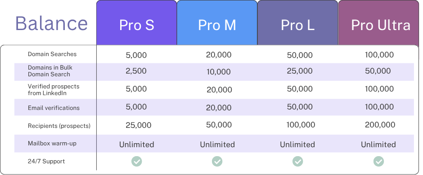Click 25,000 bulk domains under Pro L
This screenshot has height=175, width=423.
[300, 71]
